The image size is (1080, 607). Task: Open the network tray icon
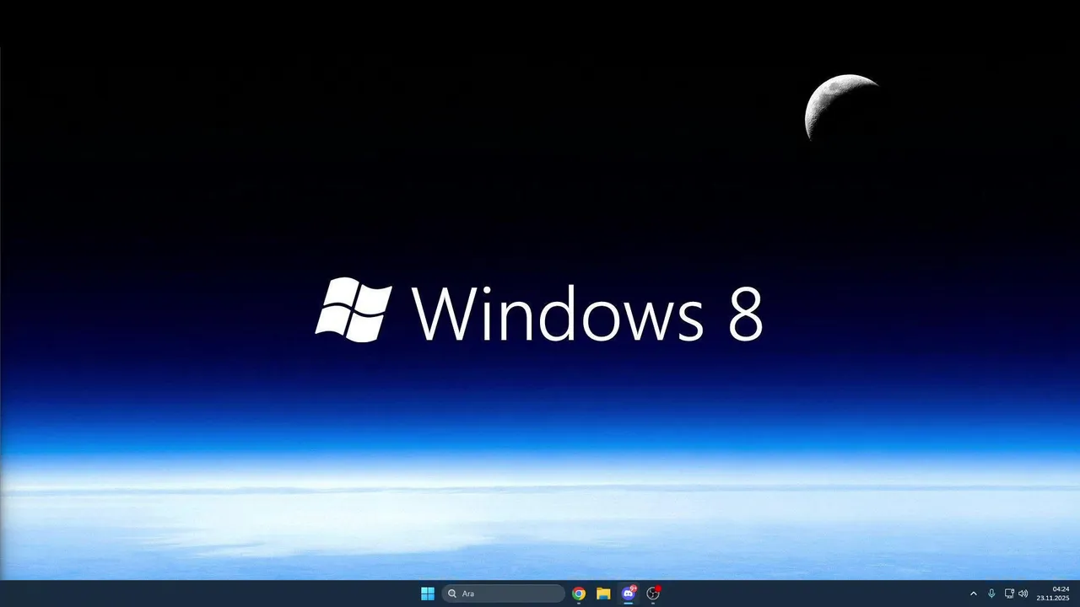[1009, 594]
